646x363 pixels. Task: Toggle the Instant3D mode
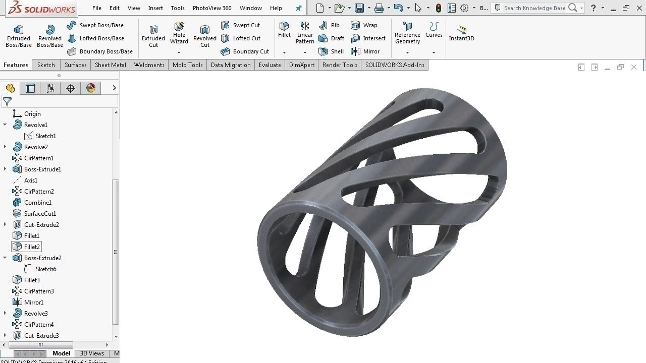click(462, 33)
